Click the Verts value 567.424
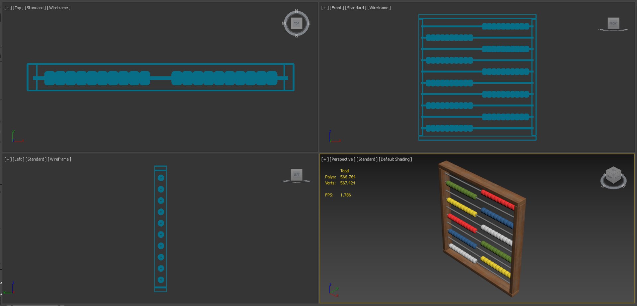Screen dimensions: 637x306 tap(348, 183)
